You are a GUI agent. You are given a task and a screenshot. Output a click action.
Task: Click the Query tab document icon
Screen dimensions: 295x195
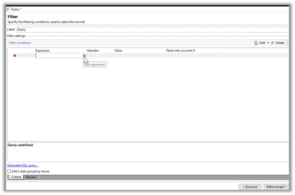pos(8,9)
